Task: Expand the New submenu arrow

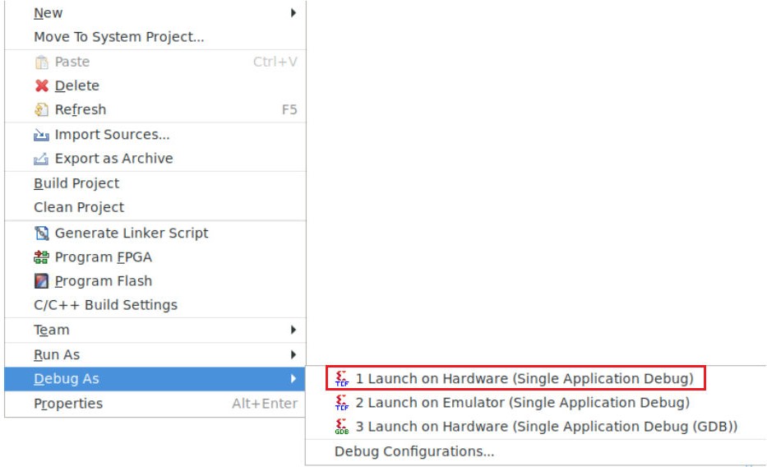Action: tap(293, 13)
